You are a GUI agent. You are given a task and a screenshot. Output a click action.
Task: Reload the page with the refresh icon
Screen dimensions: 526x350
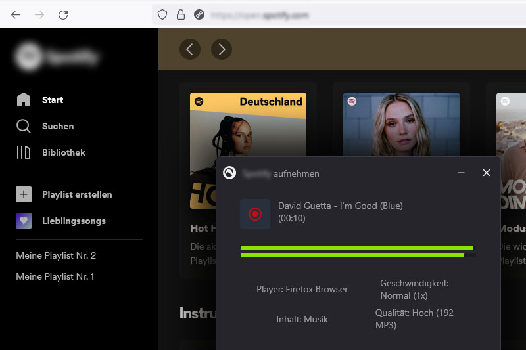click(63, 14)
